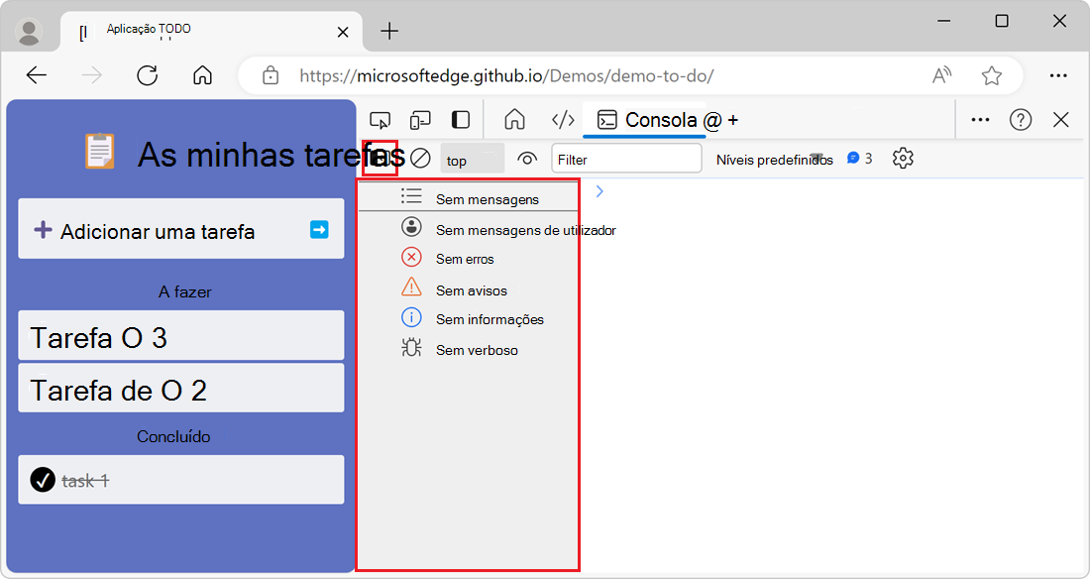This screenshot has height=579, width=1090.
Task: Reload the current page
Action: tap(148, 75)
